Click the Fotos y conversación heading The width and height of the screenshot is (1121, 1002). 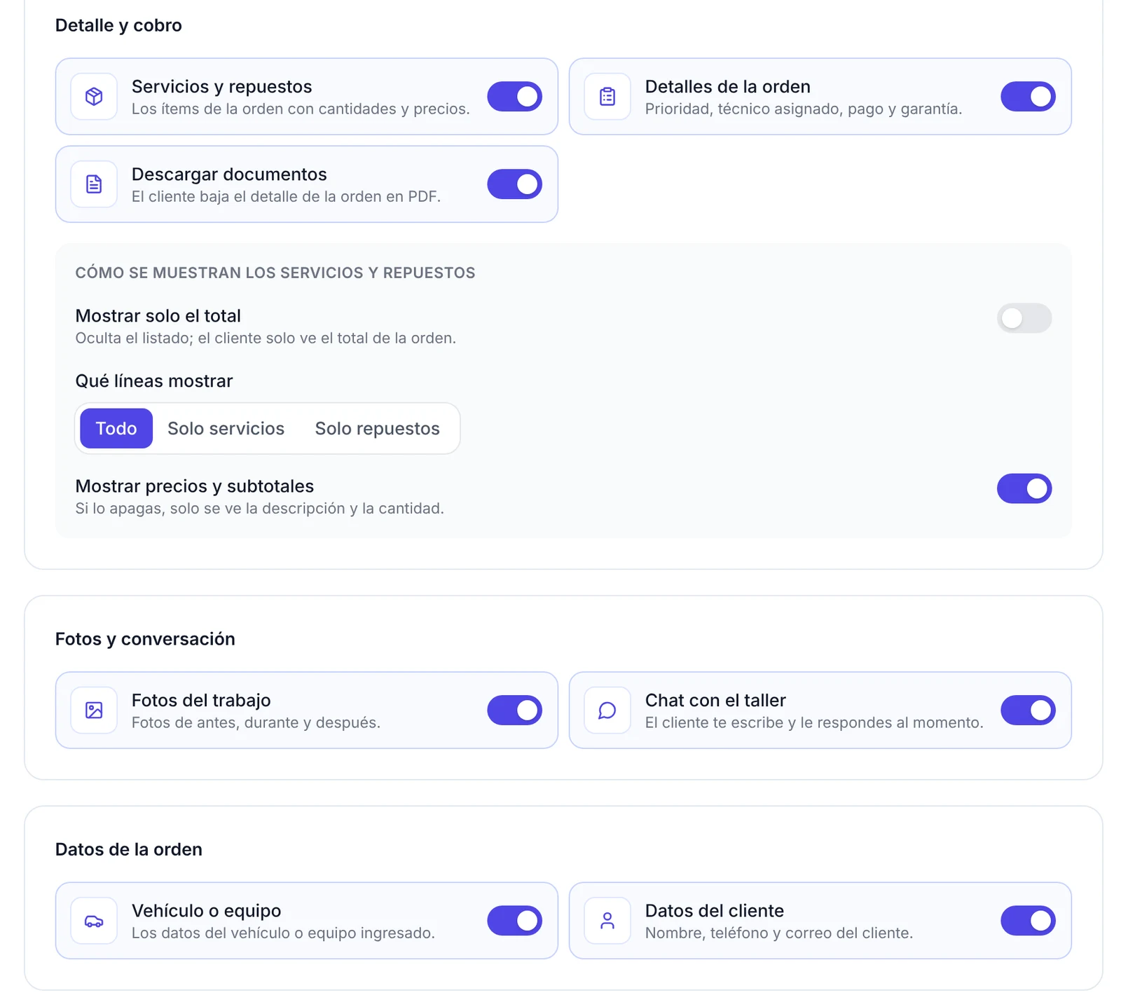click(x=145, y=639)
